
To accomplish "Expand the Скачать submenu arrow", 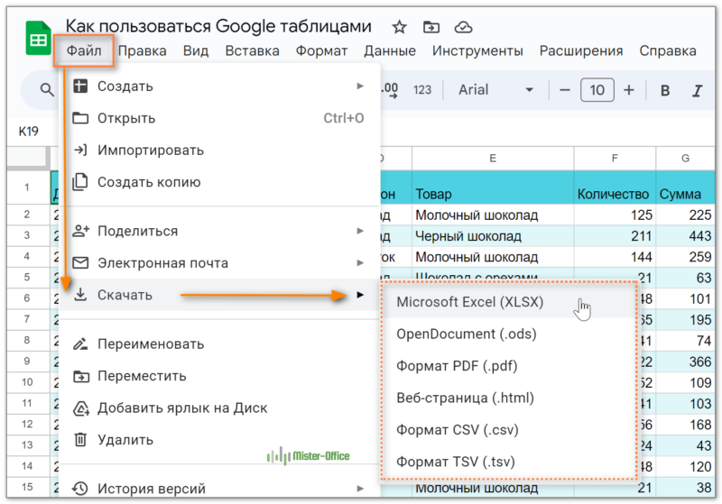I will tap(360, 295).
